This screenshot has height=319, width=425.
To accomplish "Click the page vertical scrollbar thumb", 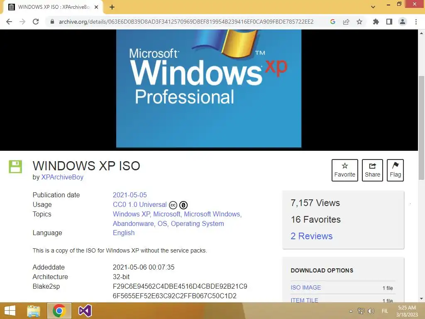I will tap(421, 128).
